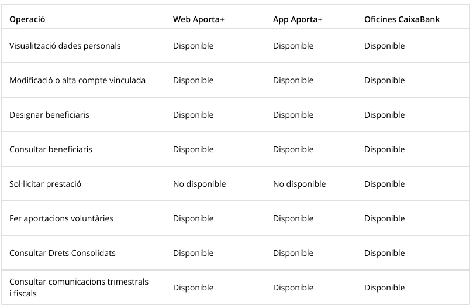Image resolution: width=473 pixels, height=308 pixels.
Task: Click Web Aporta+ status for Designar beneficiaris
Action: [x=194, y=115]
